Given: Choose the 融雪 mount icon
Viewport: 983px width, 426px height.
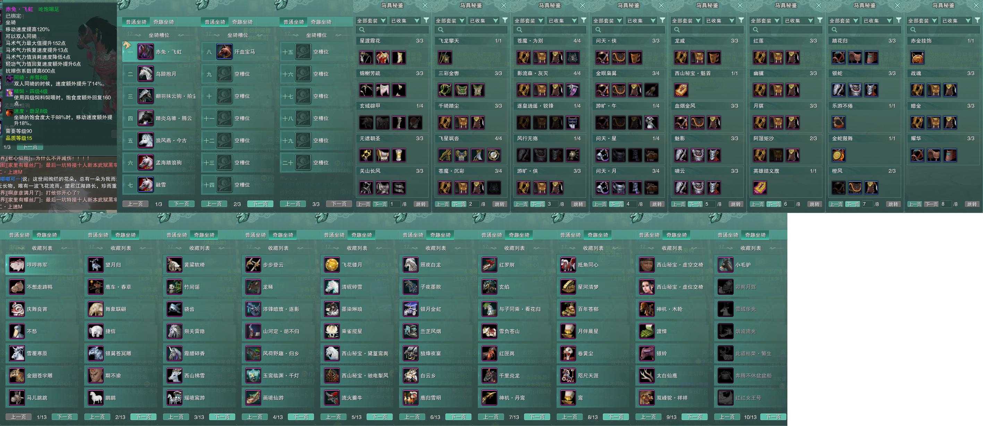Looking at the screenshot, I should click(x=145, y=185).
